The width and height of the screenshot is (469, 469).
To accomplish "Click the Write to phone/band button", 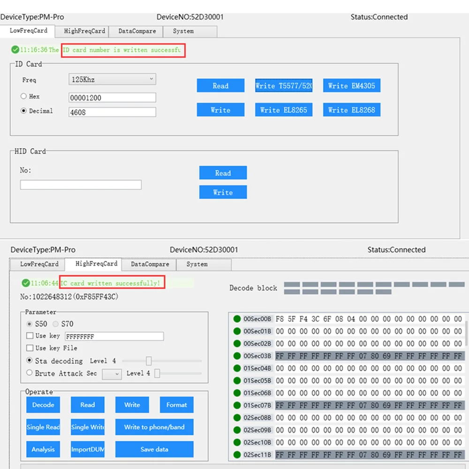I will pos(154,427).
